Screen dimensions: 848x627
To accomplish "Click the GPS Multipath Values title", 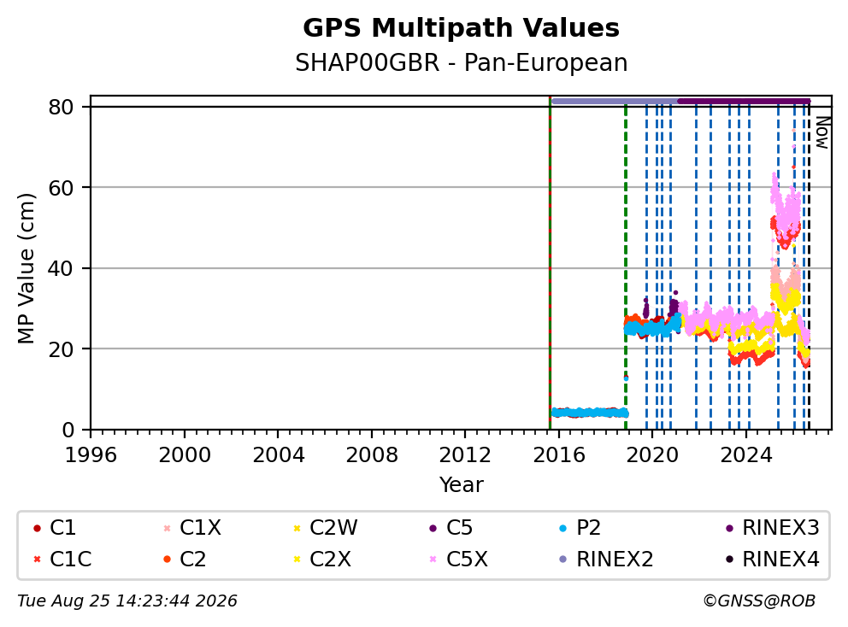I will click(461, 28).
